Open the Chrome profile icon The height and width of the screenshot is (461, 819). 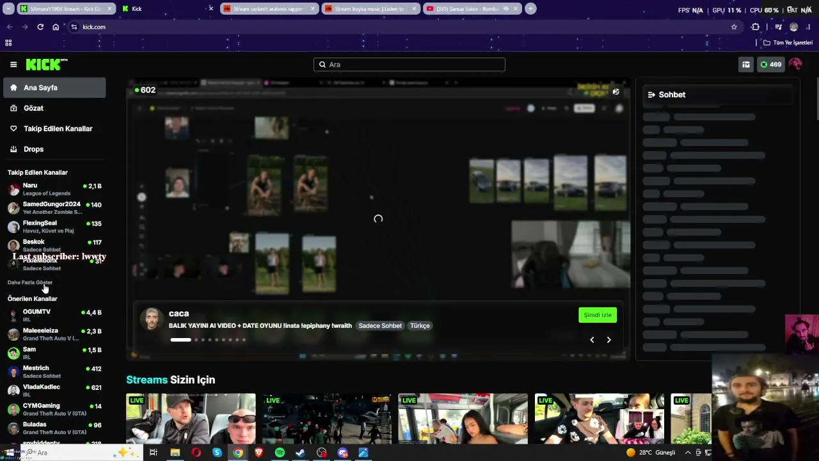[794, 27]
